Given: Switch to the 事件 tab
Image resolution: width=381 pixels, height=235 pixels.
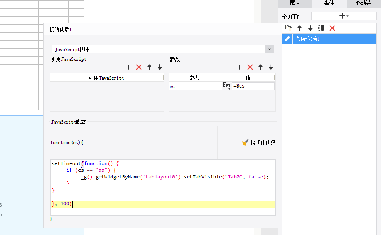Looking at the screenshot, I should (329, 3).
